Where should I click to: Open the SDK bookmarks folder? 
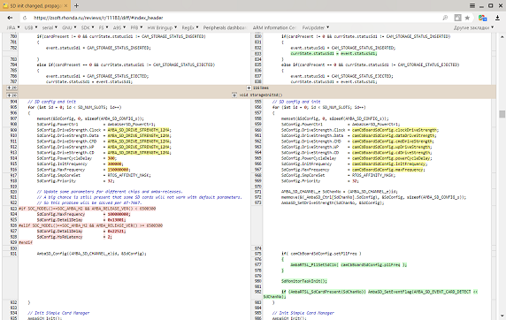coord(88,27)
